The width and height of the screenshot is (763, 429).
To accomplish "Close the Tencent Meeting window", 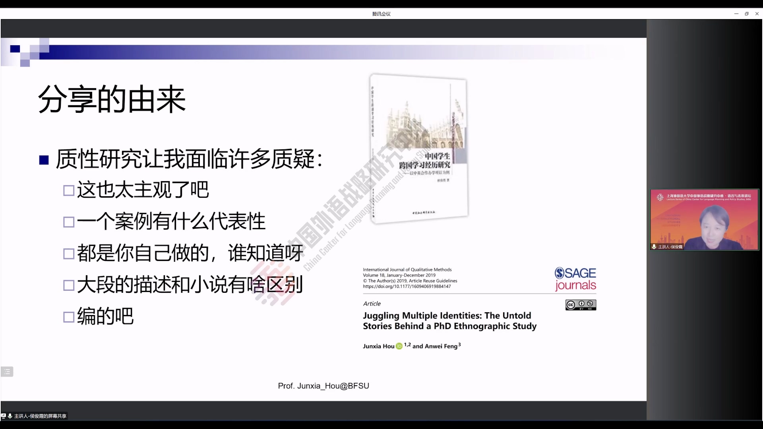I will click(x=757, y=14).
